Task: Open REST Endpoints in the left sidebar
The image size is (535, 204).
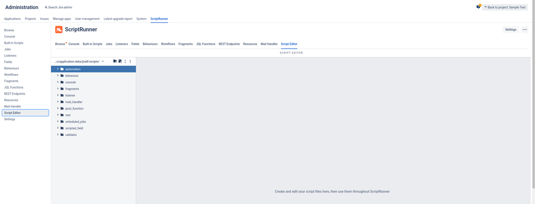Action: click(x=14, y=93)
